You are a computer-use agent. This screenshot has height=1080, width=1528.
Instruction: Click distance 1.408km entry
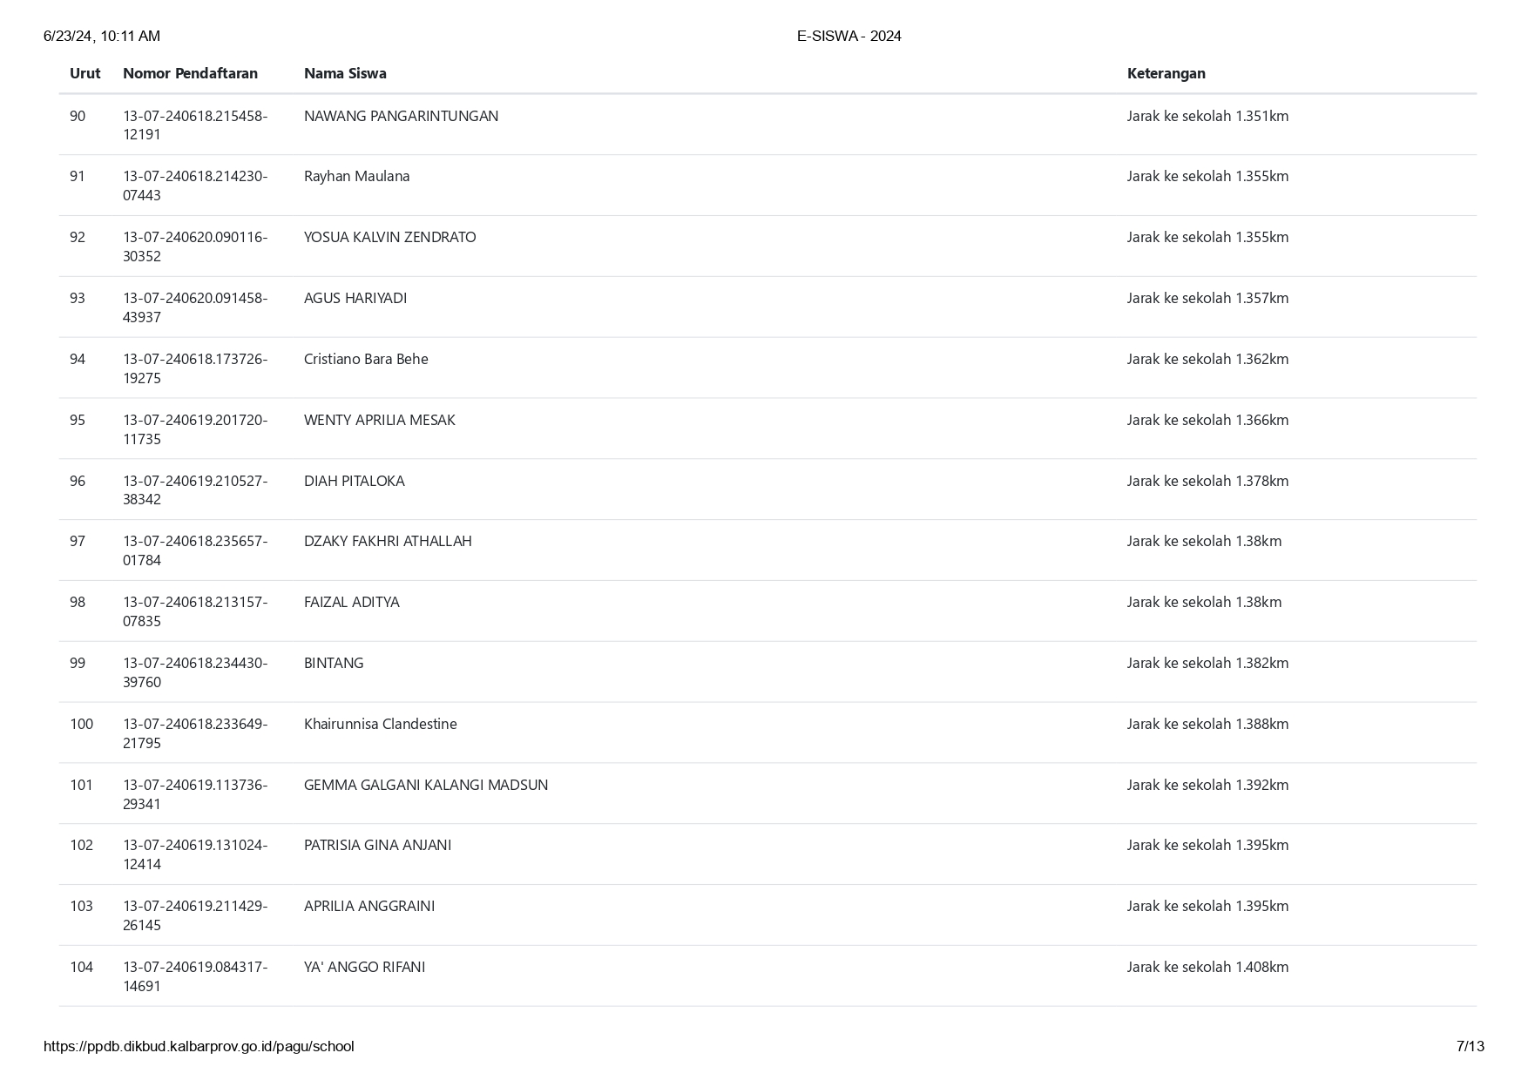click(1207, 967)
